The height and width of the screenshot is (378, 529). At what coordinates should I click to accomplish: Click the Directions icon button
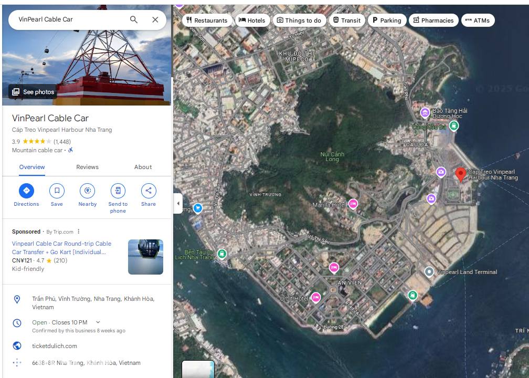(x=26, y=191)
